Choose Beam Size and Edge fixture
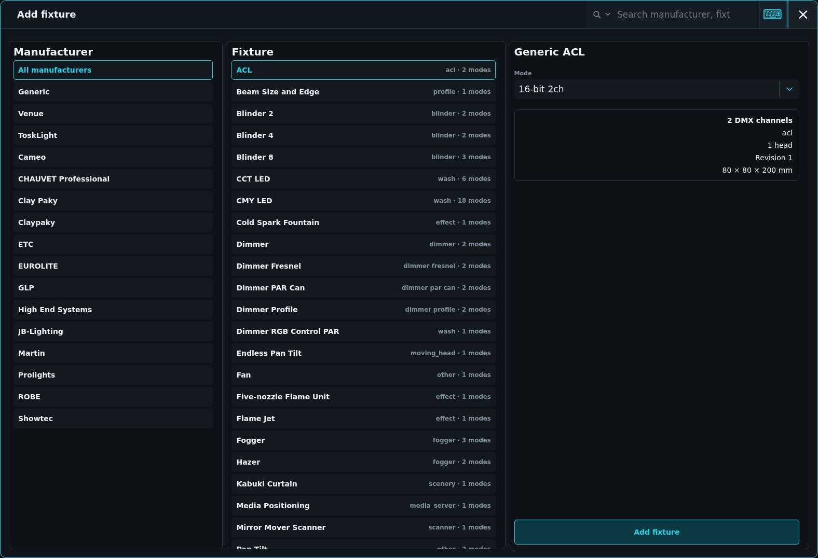The width and height of the screenshot is (818, 558). point(363,92)
